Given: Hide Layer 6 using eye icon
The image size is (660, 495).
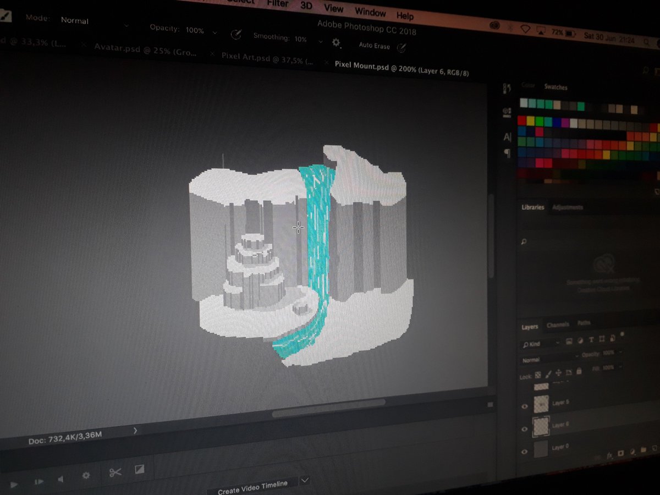Looking at the screenshot, I should click(525, 429).
